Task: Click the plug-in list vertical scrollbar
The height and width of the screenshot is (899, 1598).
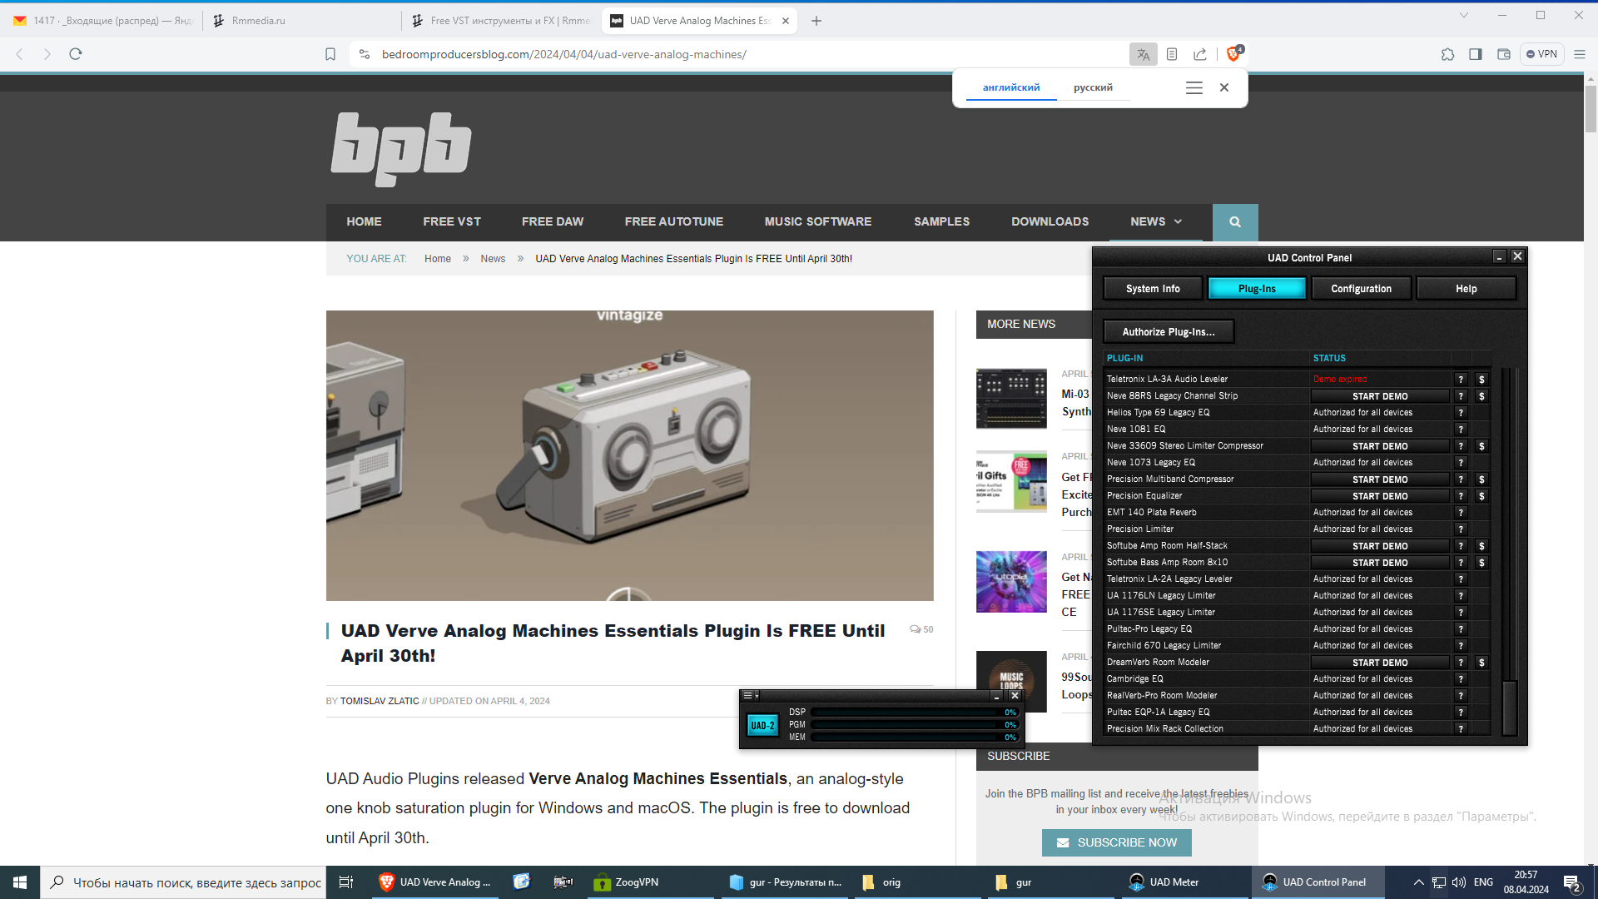Action: tap(1509, 708)
